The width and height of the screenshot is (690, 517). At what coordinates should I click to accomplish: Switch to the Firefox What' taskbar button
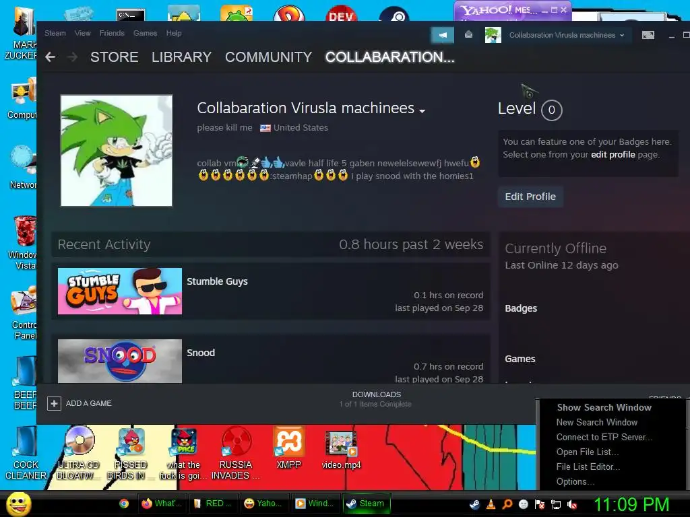[162, 504]
